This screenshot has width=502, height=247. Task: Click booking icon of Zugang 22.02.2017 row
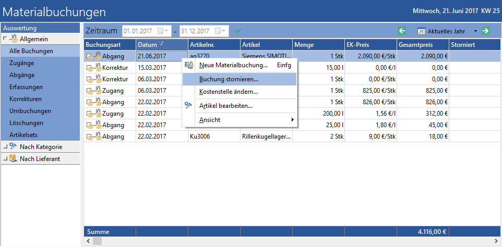tap(94, 114)
